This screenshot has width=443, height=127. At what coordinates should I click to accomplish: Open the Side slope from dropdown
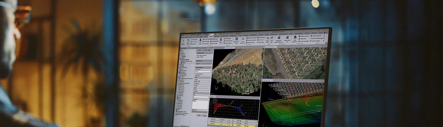pyautogui.click(x=203, y=71)
